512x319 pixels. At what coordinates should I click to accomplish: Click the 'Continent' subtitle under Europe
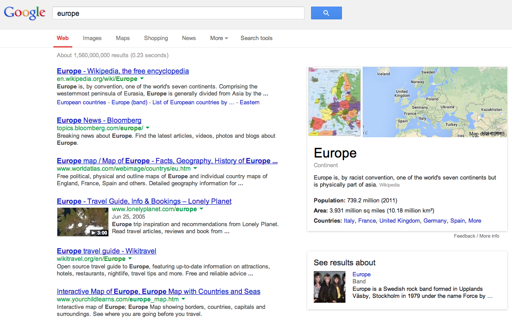[x=326, y=165]
